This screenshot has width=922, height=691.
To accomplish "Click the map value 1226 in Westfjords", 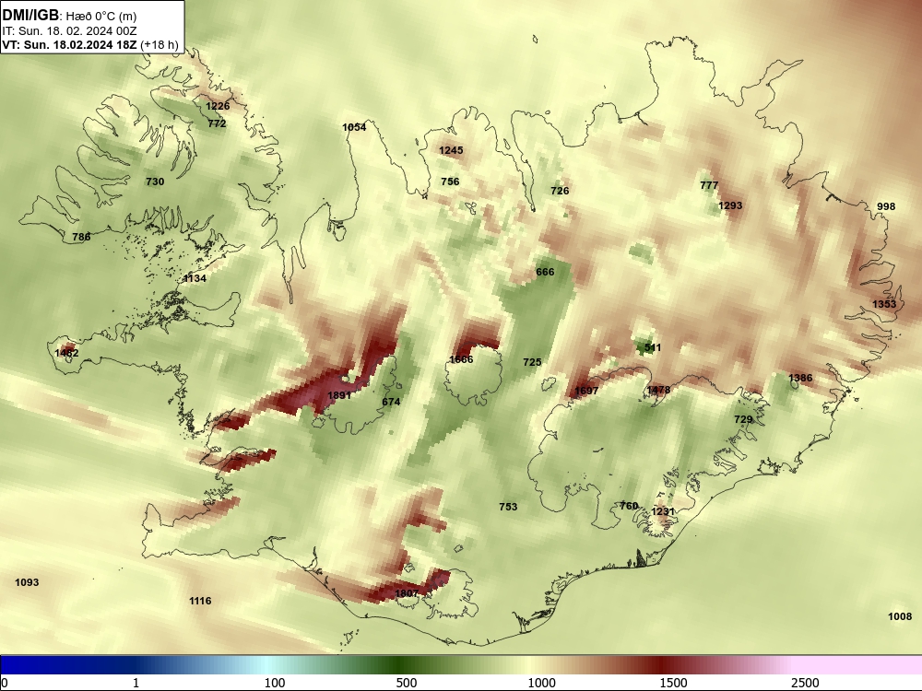I will (218, 106).
